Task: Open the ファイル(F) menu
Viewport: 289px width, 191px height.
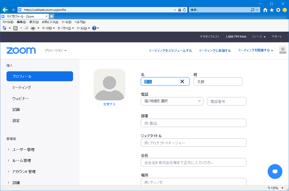Action: tap(8, 22)
